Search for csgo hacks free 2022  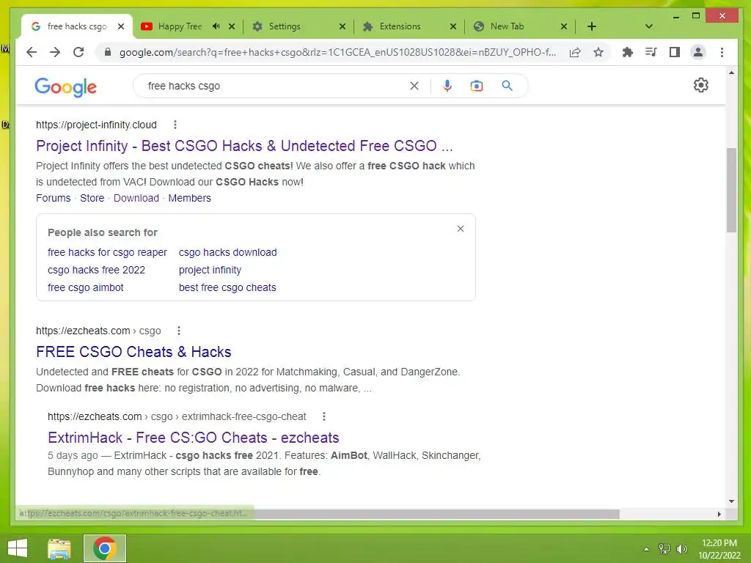pyautogui.click(x=96, y=270)
